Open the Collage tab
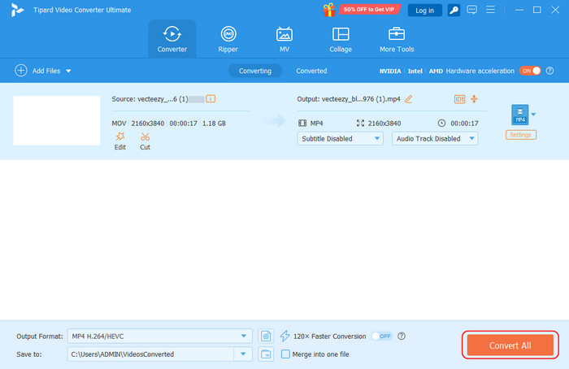 (341, 39)
